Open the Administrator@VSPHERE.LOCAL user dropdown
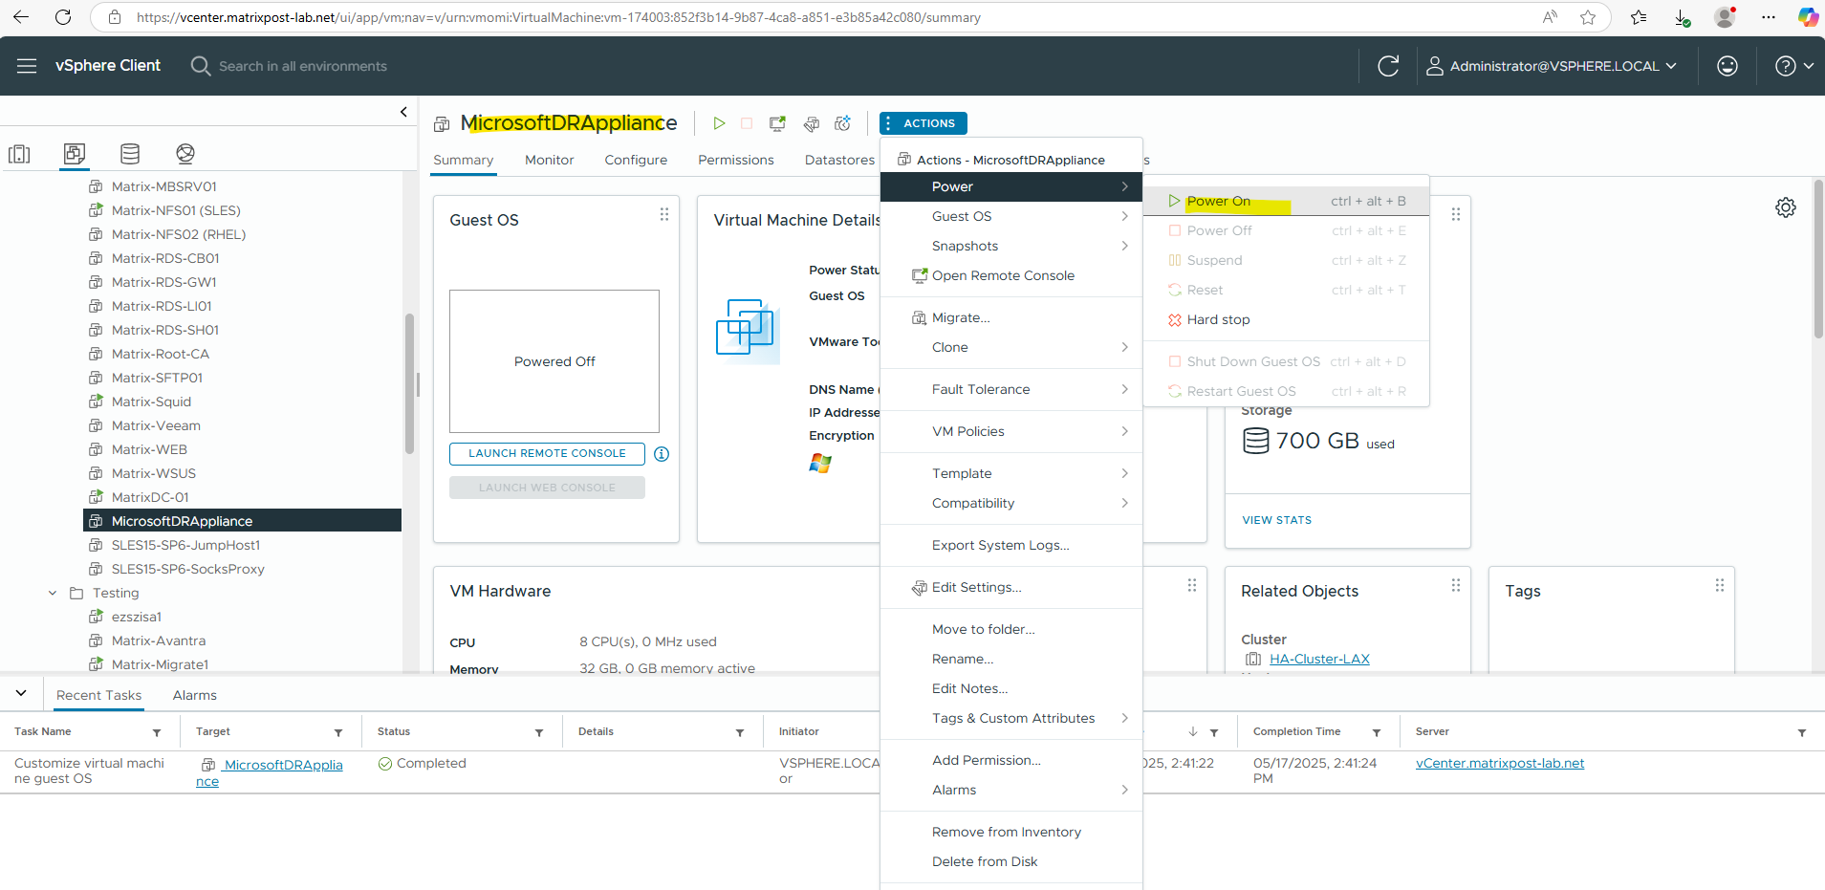The width and height of the screenshot is (1825, 890). coord(1552,66)
